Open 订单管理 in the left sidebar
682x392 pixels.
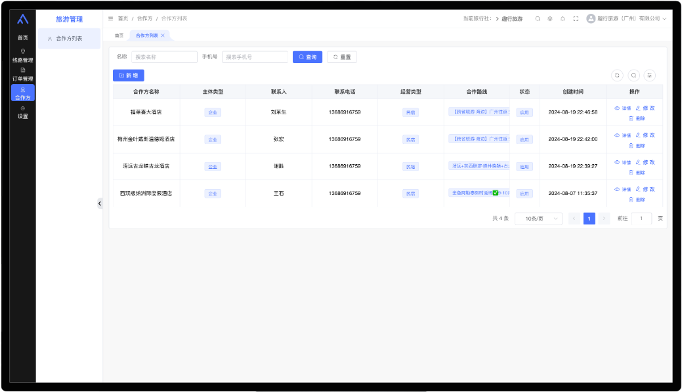click(x=23, y=74)
